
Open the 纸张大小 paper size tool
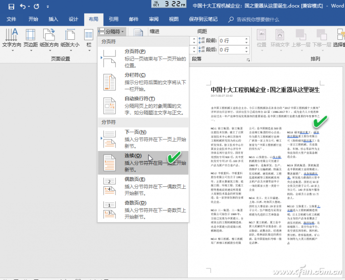pos(70,40)
